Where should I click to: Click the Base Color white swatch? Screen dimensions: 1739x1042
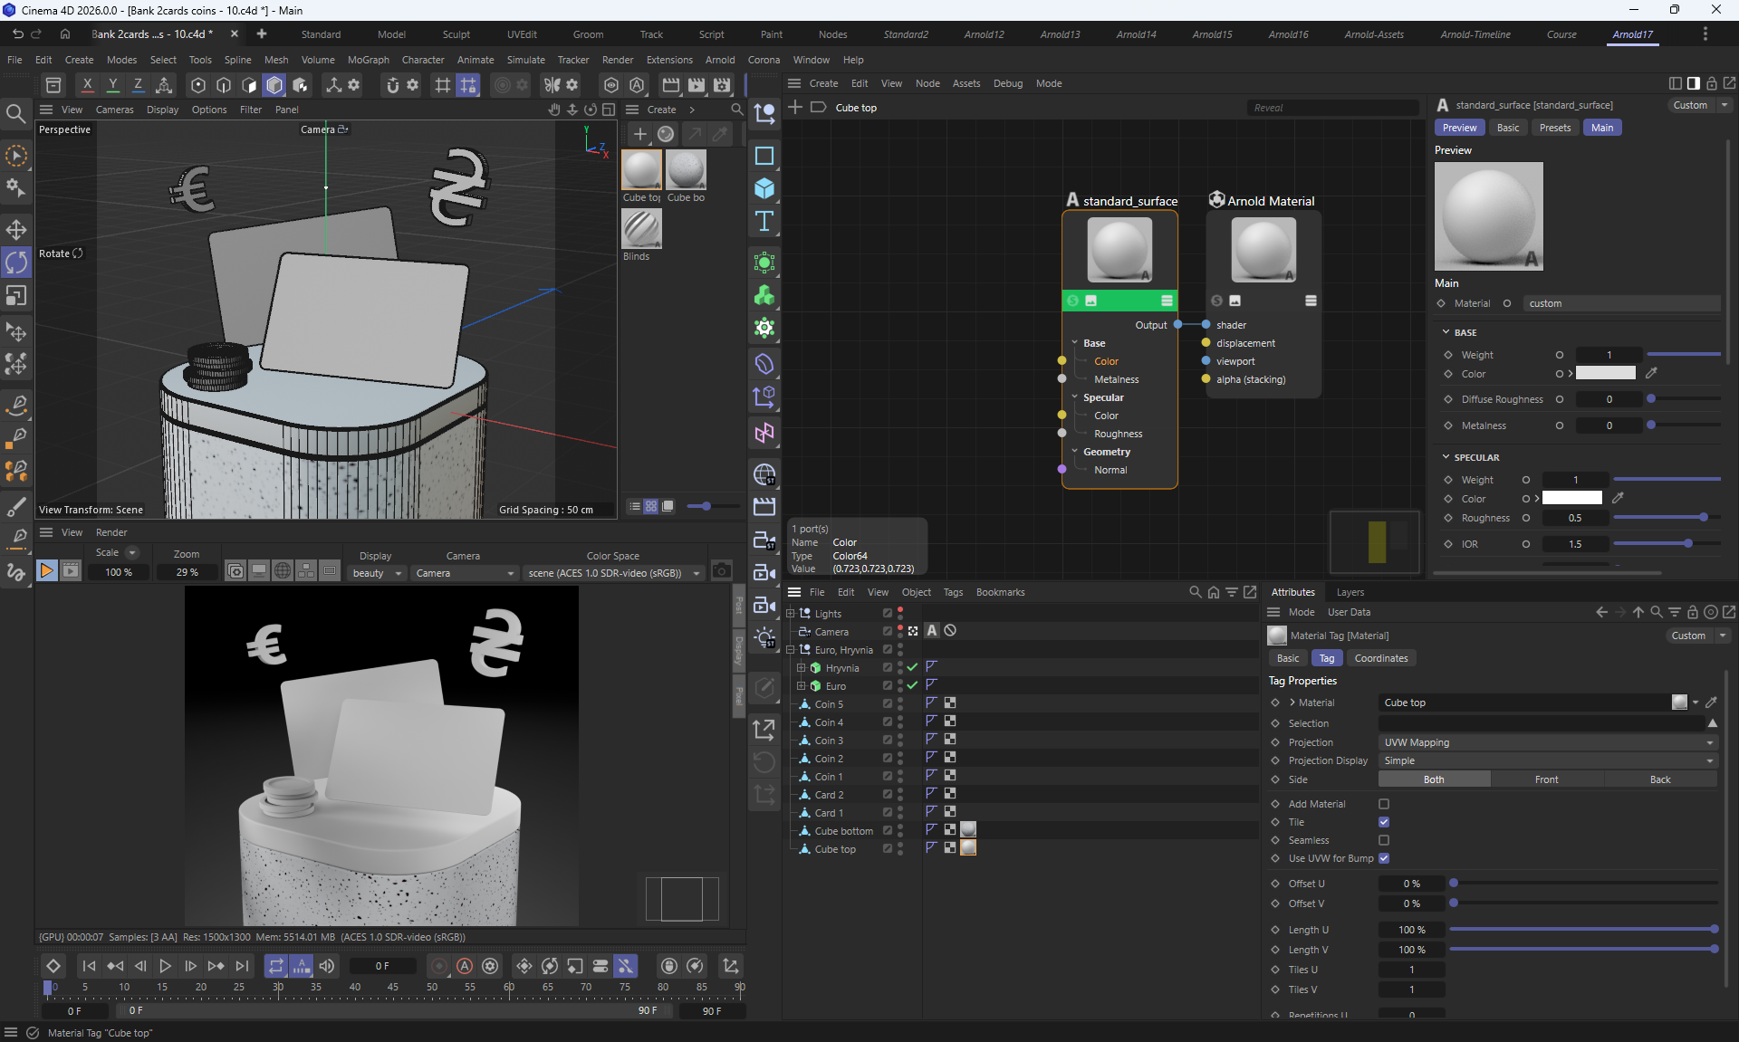[1605, 374]
